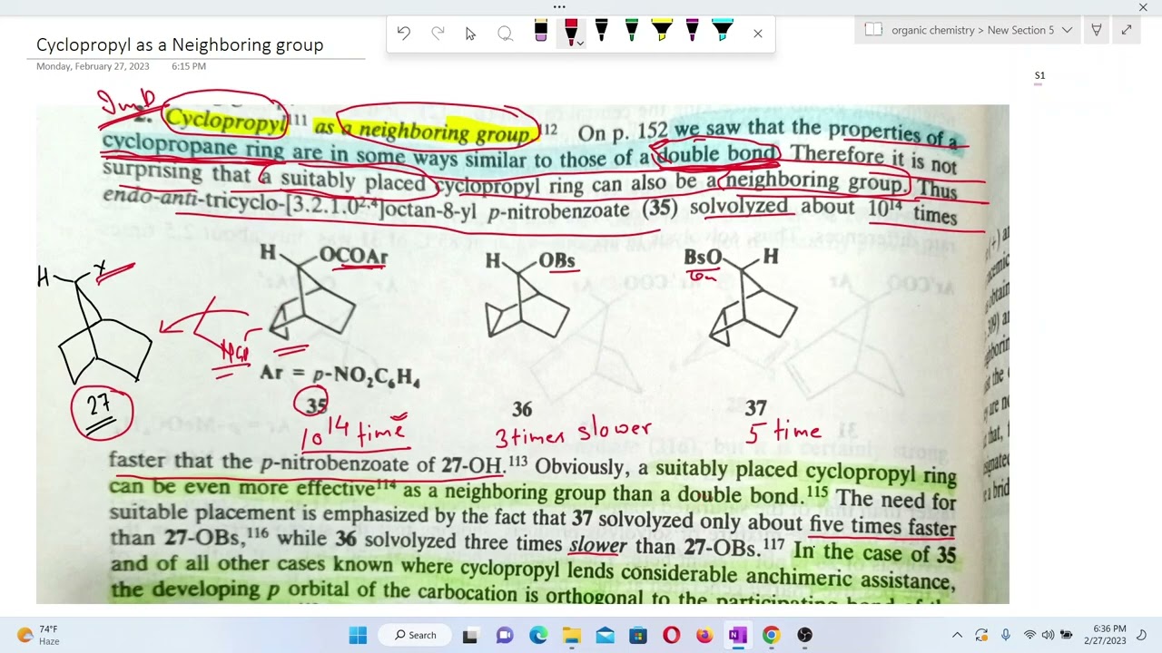Toggle the pen toolbar visibility icon
Viewport: 1162px width, 653px height.
pyautogui.click(x=1097, y=30)
